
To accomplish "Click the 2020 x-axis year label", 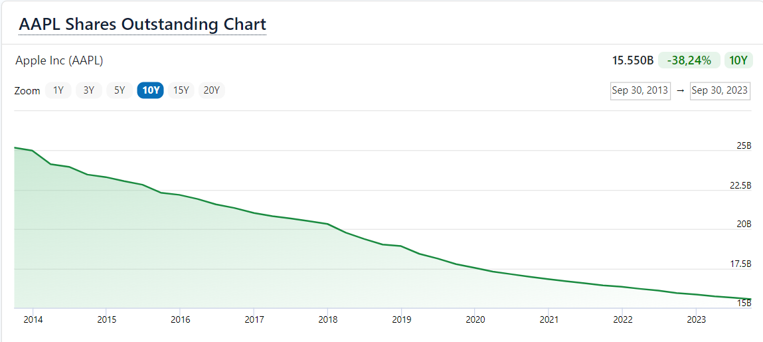I will (474, 319).
